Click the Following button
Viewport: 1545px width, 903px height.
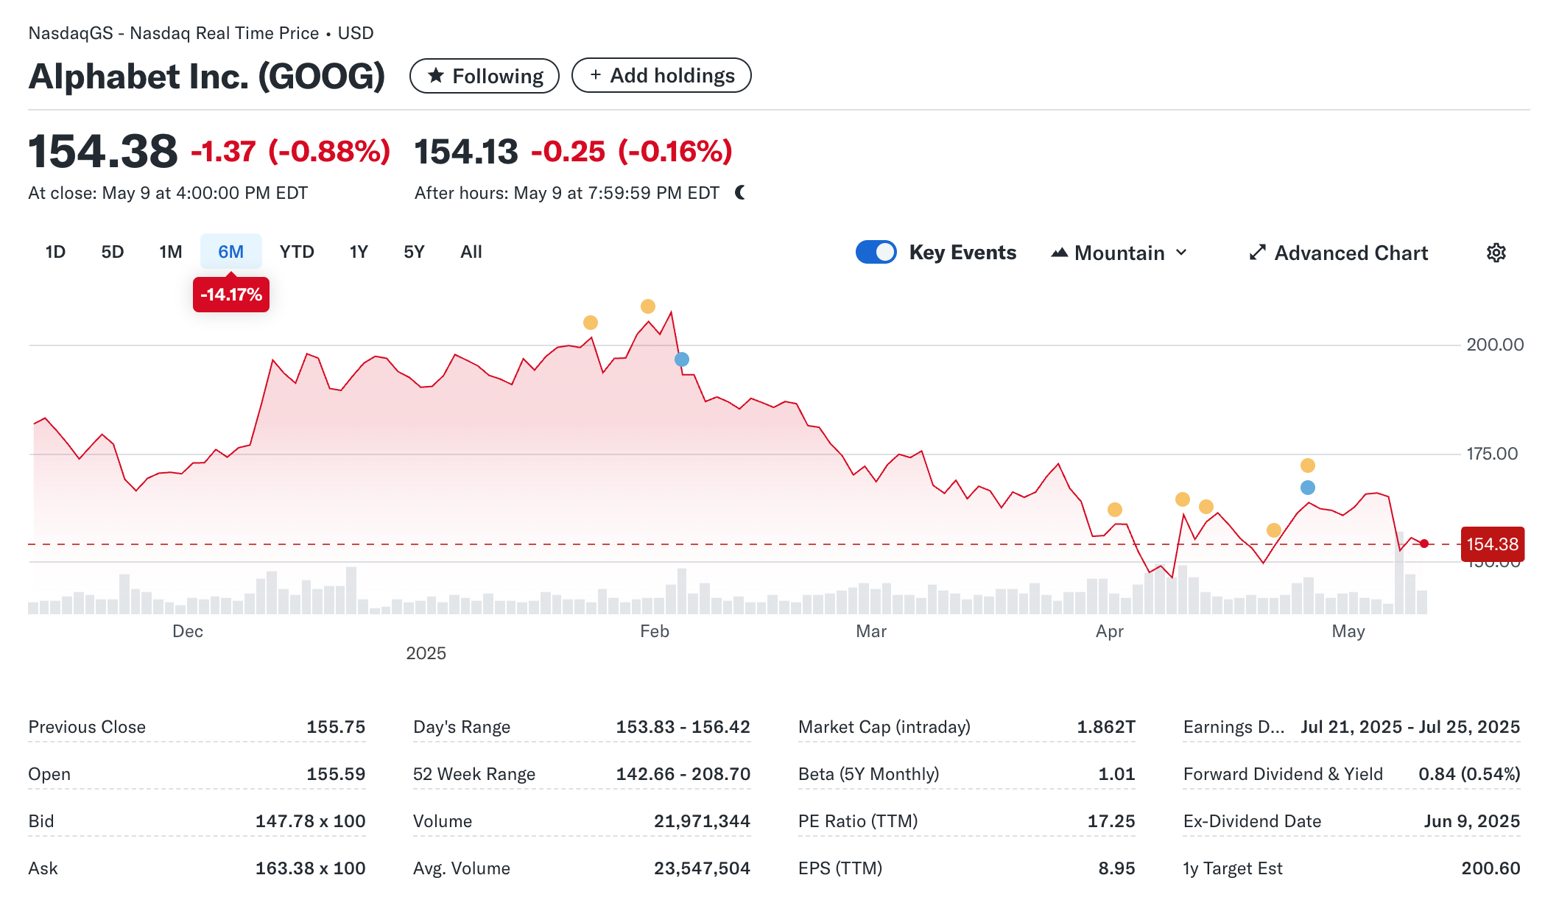(485, 76)
